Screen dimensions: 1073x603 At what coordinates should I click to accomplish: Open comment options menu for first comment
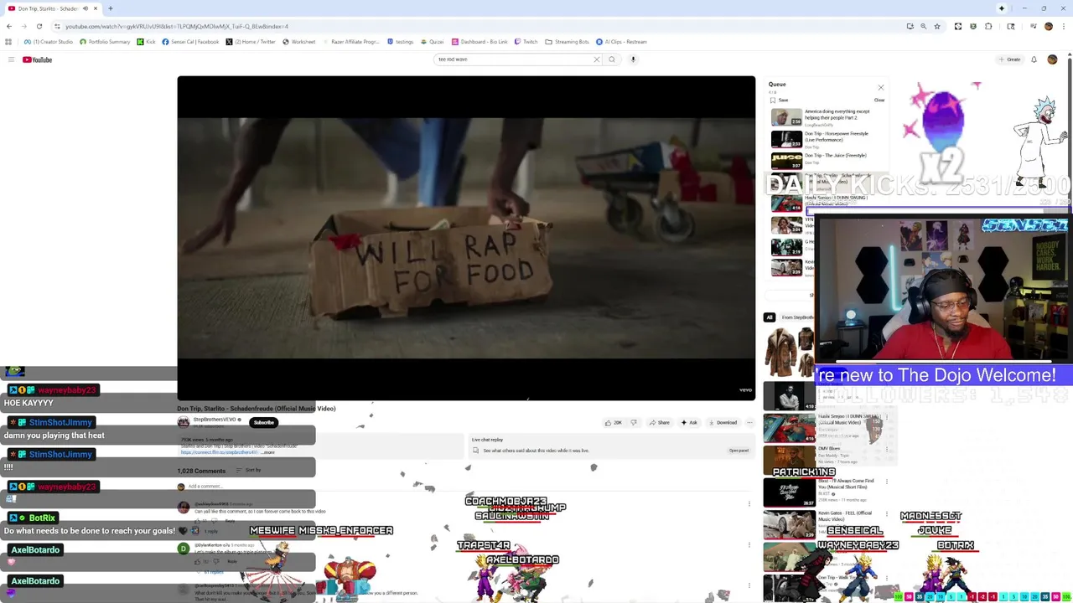click(x=749, y=504)
